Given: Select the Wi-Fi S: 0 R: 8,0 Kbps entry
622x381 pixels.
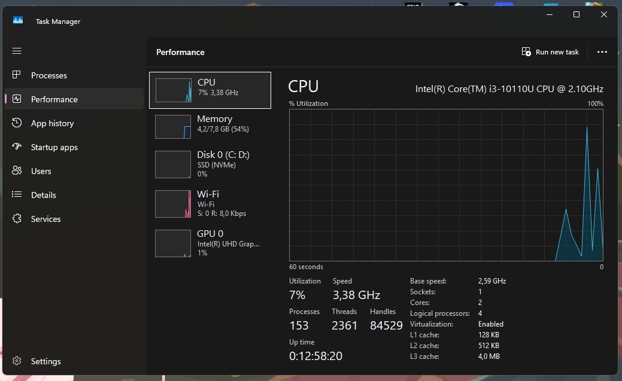Looking at the screenshot, I should (210, 204).
